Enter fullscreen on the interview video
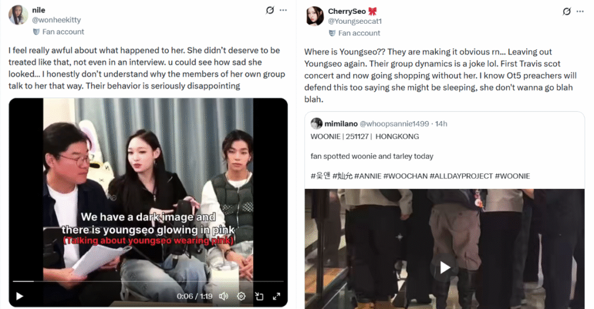 277,296
